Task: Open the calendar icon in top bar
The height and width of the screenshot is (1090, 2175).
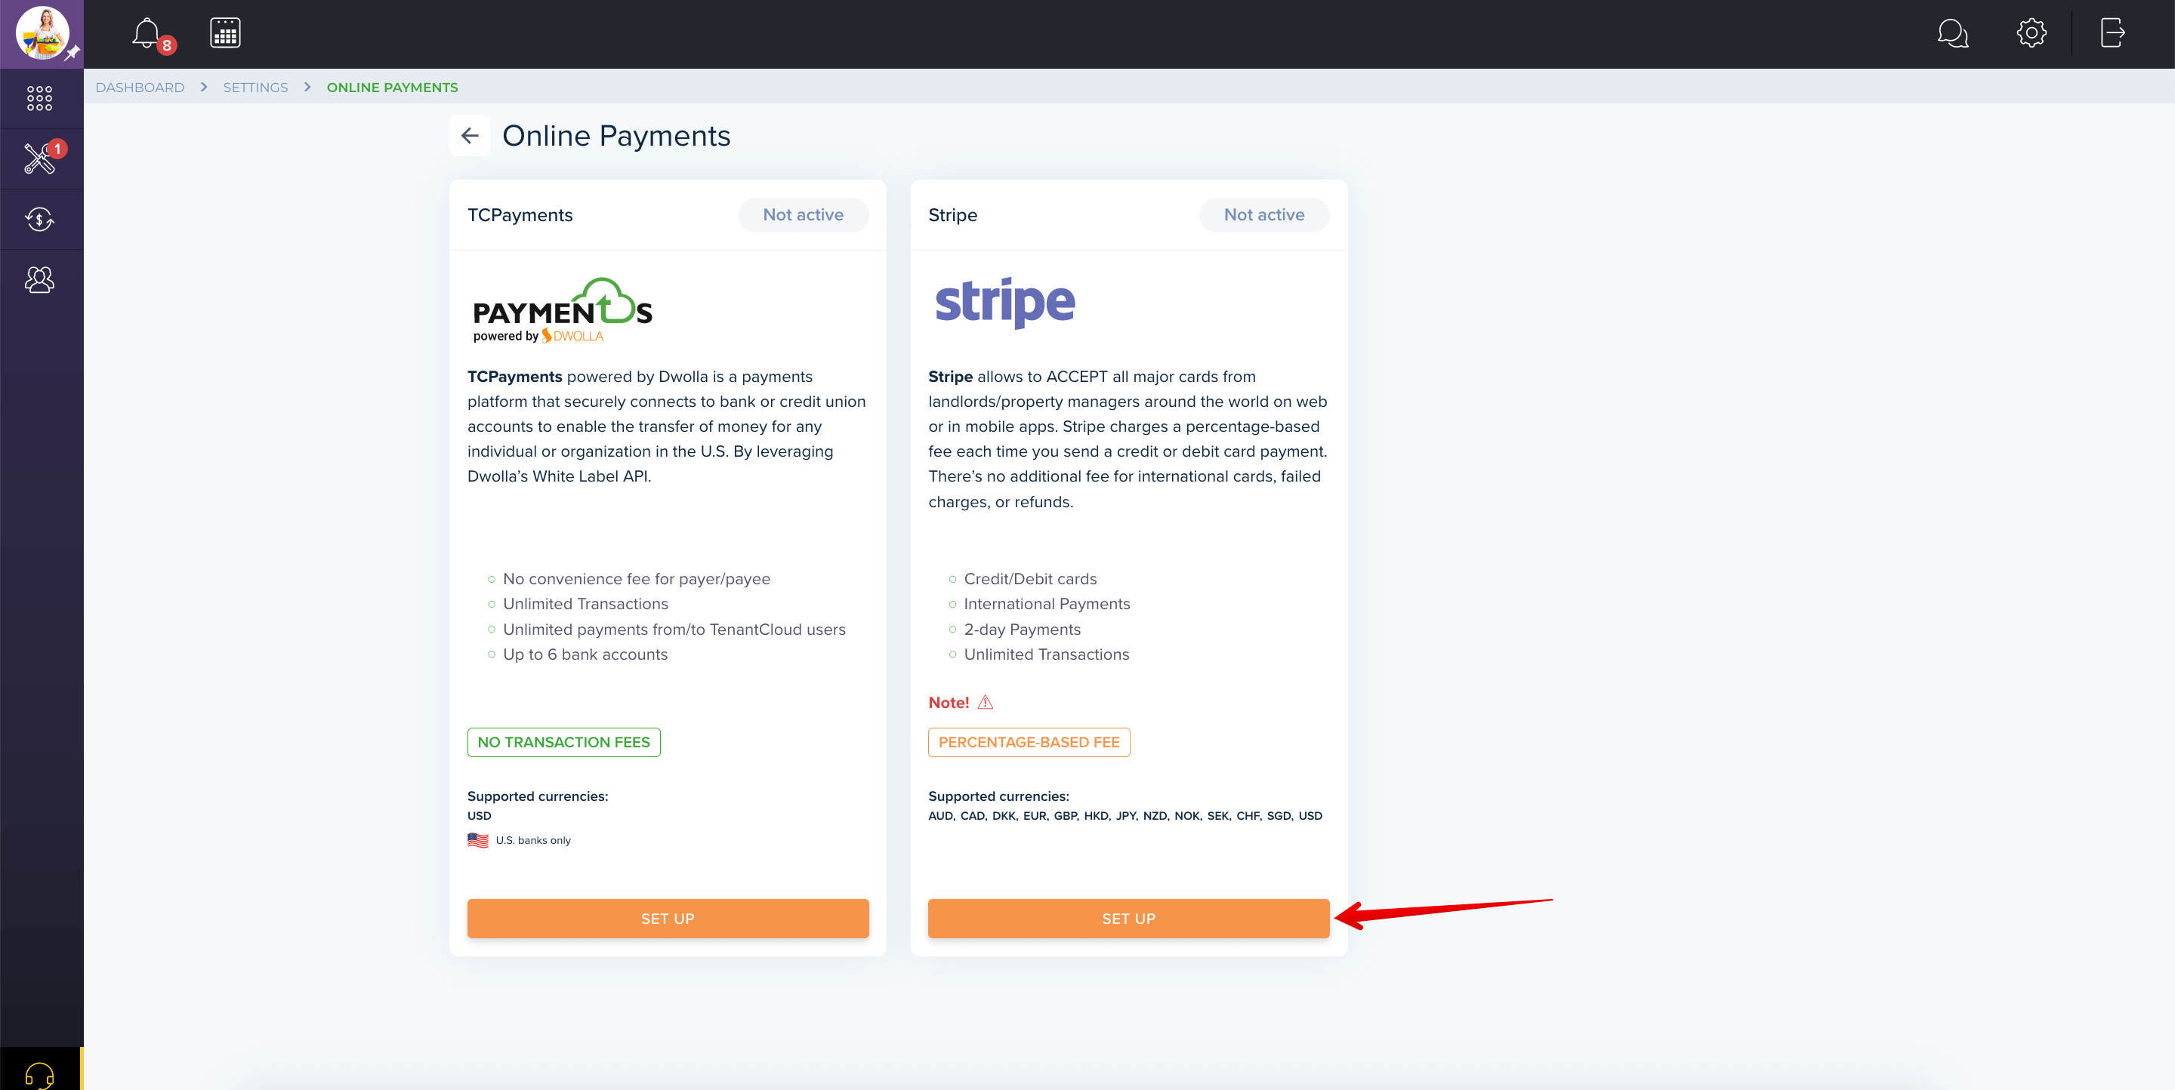Action: [224, 34]
